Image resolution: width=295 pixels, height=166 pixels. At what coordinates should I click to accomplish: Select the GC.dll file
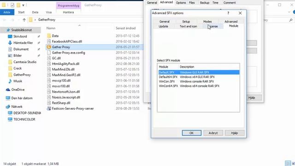coord(56,58)
